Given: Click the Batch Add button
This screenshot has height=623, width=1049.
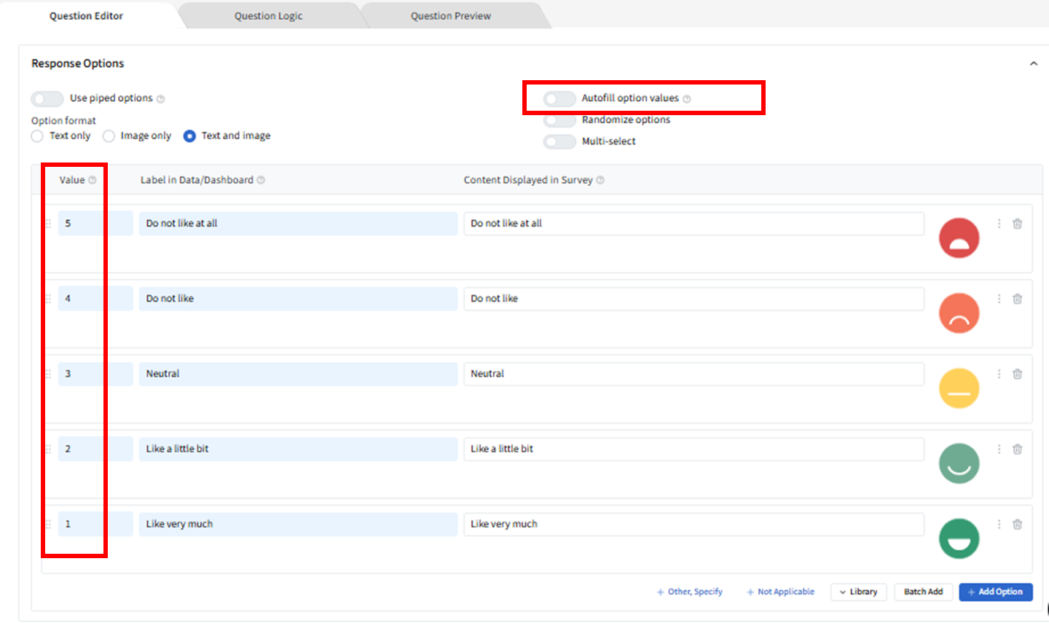Looking at the screenshot, I should (x=923, y=592).
